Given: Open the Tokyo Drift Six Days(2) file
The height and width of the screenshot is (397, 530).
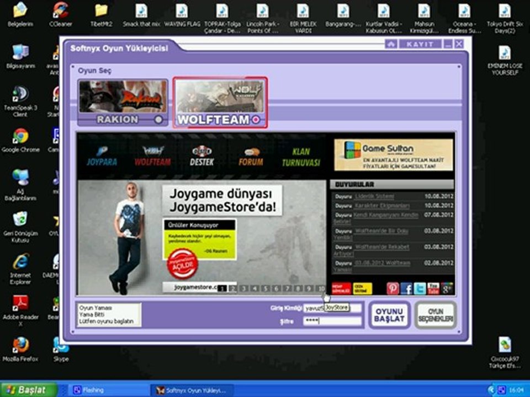Looking at the screenshot, I should coord(505,18).
